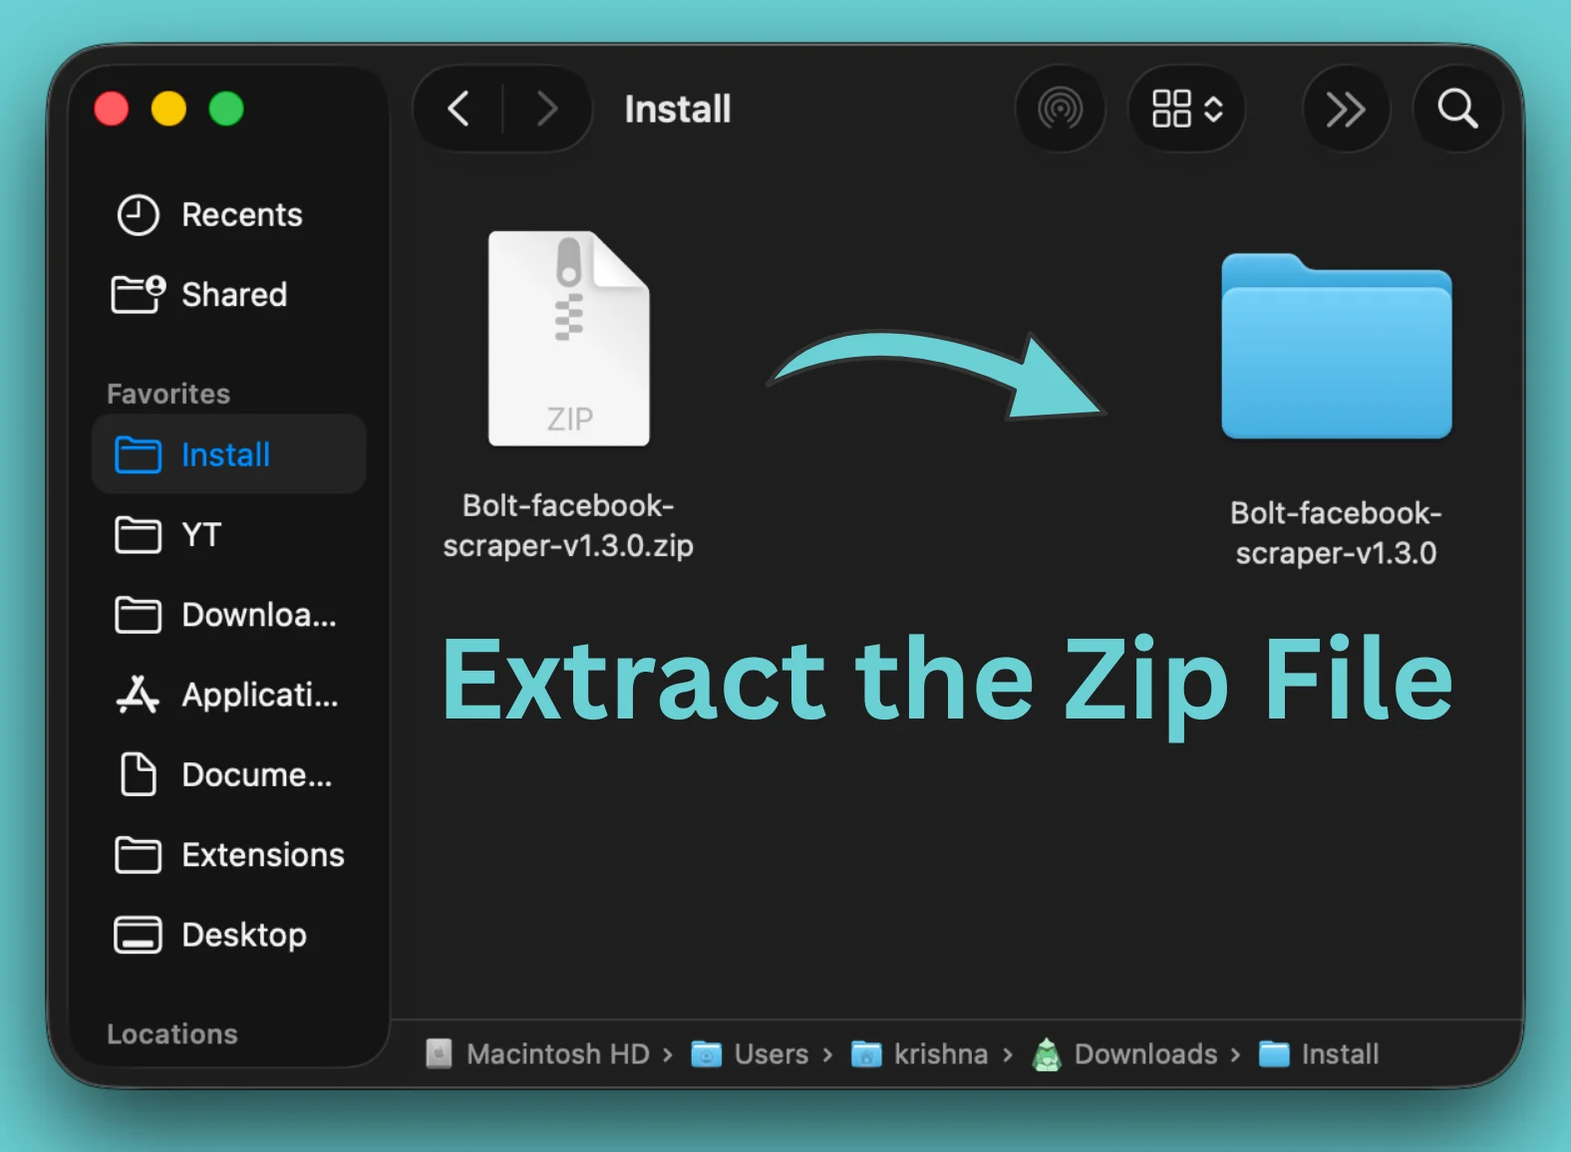Close the Finder window with red button
Image resolution: width=1571 pixels, height=1152 pixels.
click(112, 109)
